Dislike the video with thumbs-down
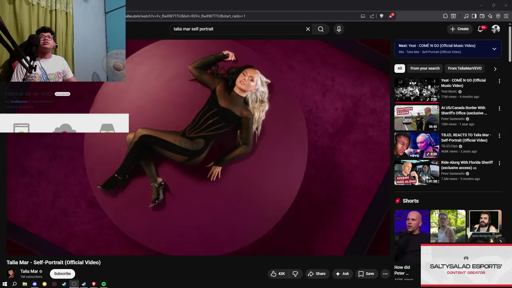Image resolution: width=512 pixels, height=288 pixels. point(295,274)
